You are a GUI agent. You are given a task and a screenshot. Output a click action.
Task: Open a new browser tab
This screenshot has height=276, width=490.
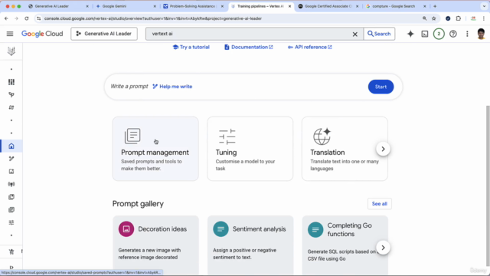coord(435,6)
